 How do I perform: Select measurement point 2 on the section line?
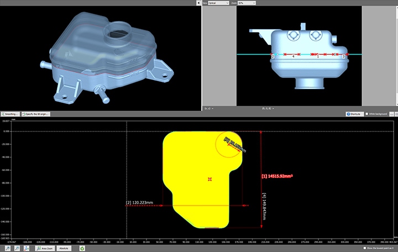(273, 56)
